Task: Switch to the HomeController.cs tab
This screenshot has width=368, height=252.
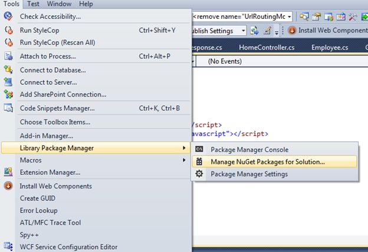Action: (x=266, y=48)
